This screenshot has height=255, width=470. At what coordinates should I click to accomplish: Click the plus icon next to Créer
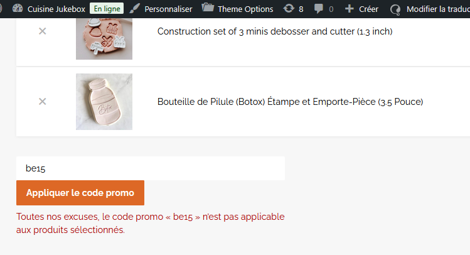tap(349, 9)
